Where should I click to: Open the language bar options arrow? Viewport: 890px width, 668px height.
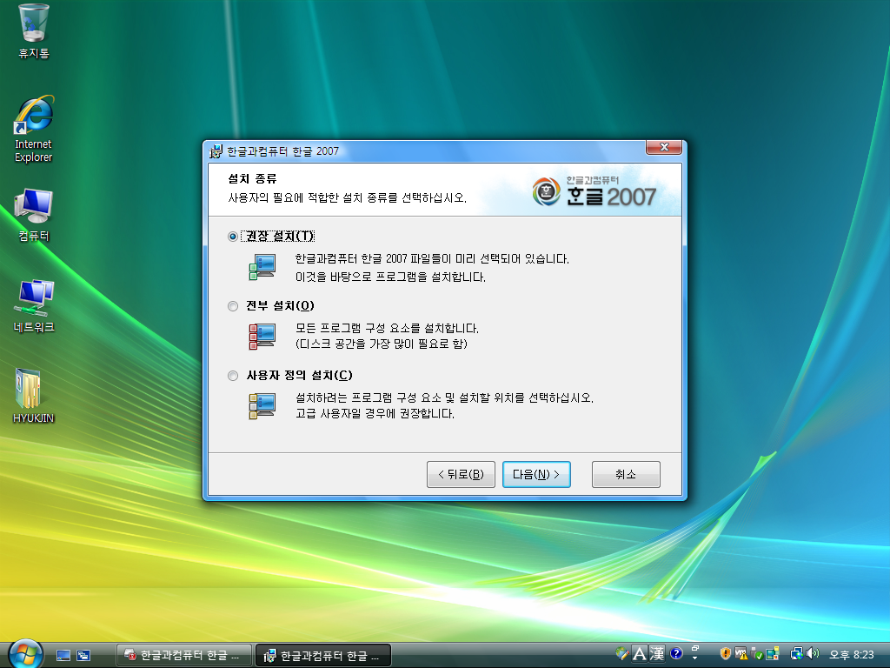pyautogui.click(x=695, y=658)
